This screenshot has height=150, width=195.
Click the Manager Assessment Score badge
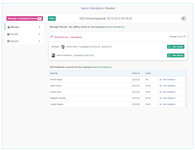click(x=25, y=18)
